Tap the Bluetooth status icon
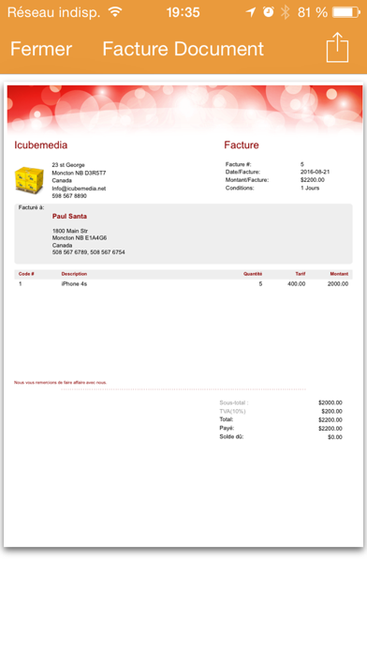 286,12
